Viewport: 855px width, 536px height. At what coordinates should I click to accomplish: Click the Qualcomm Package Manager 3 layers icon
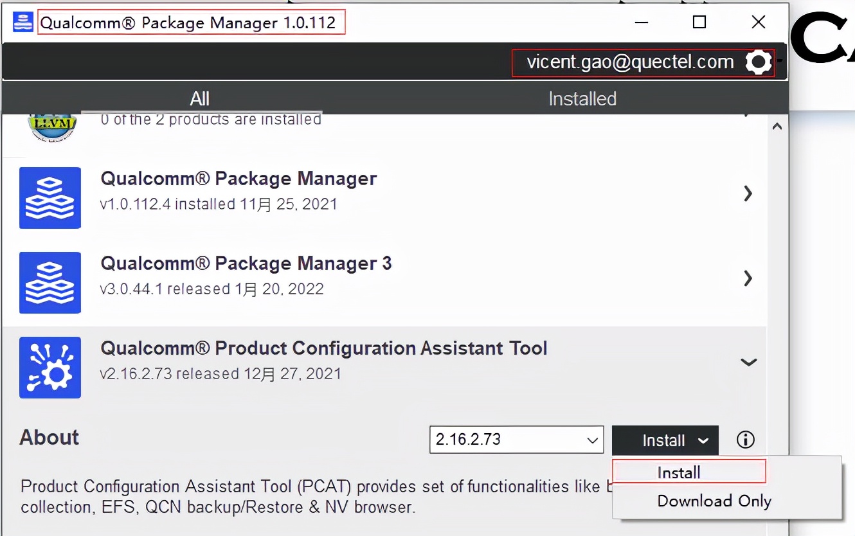point(50,283)
